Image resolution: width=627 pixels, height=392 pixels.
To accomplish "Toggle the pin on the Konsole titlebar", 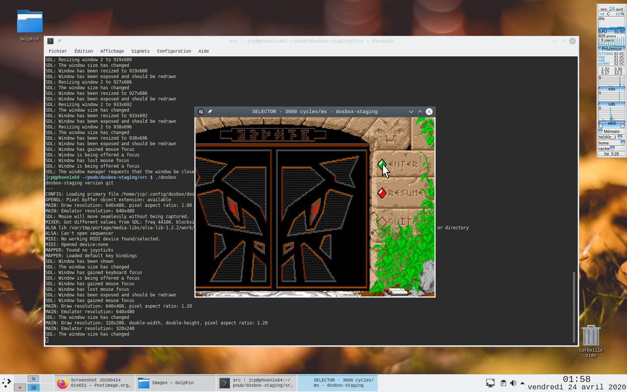I will (59, 41).
